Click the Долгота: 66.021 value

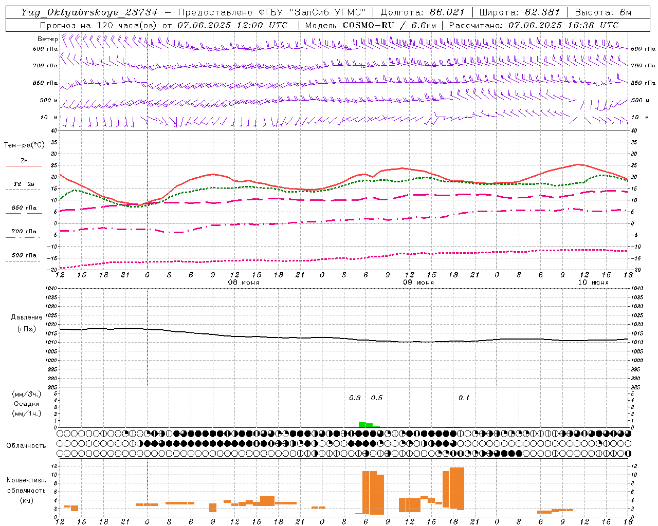click(x=422, y=12)
